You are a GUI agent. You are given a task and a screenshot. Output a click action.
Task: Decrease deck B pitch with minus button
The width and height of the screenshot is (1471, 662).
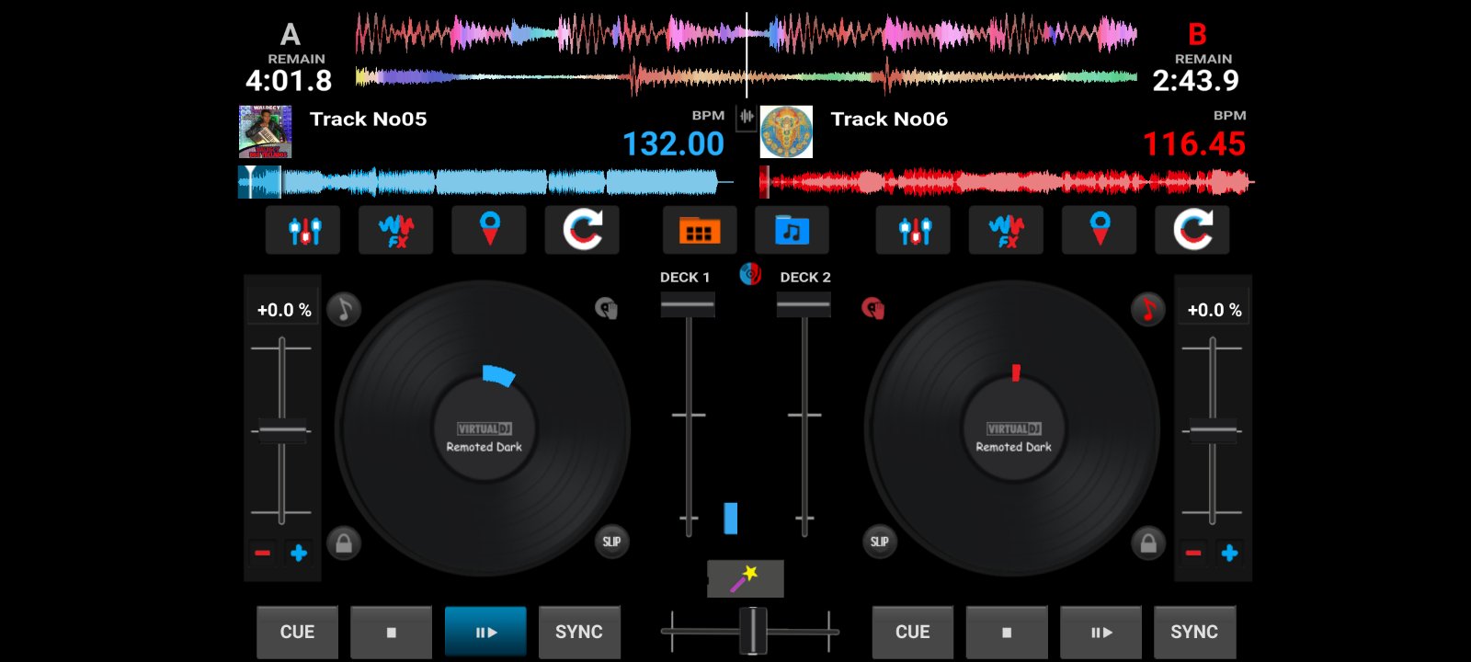coord(1193,554)
